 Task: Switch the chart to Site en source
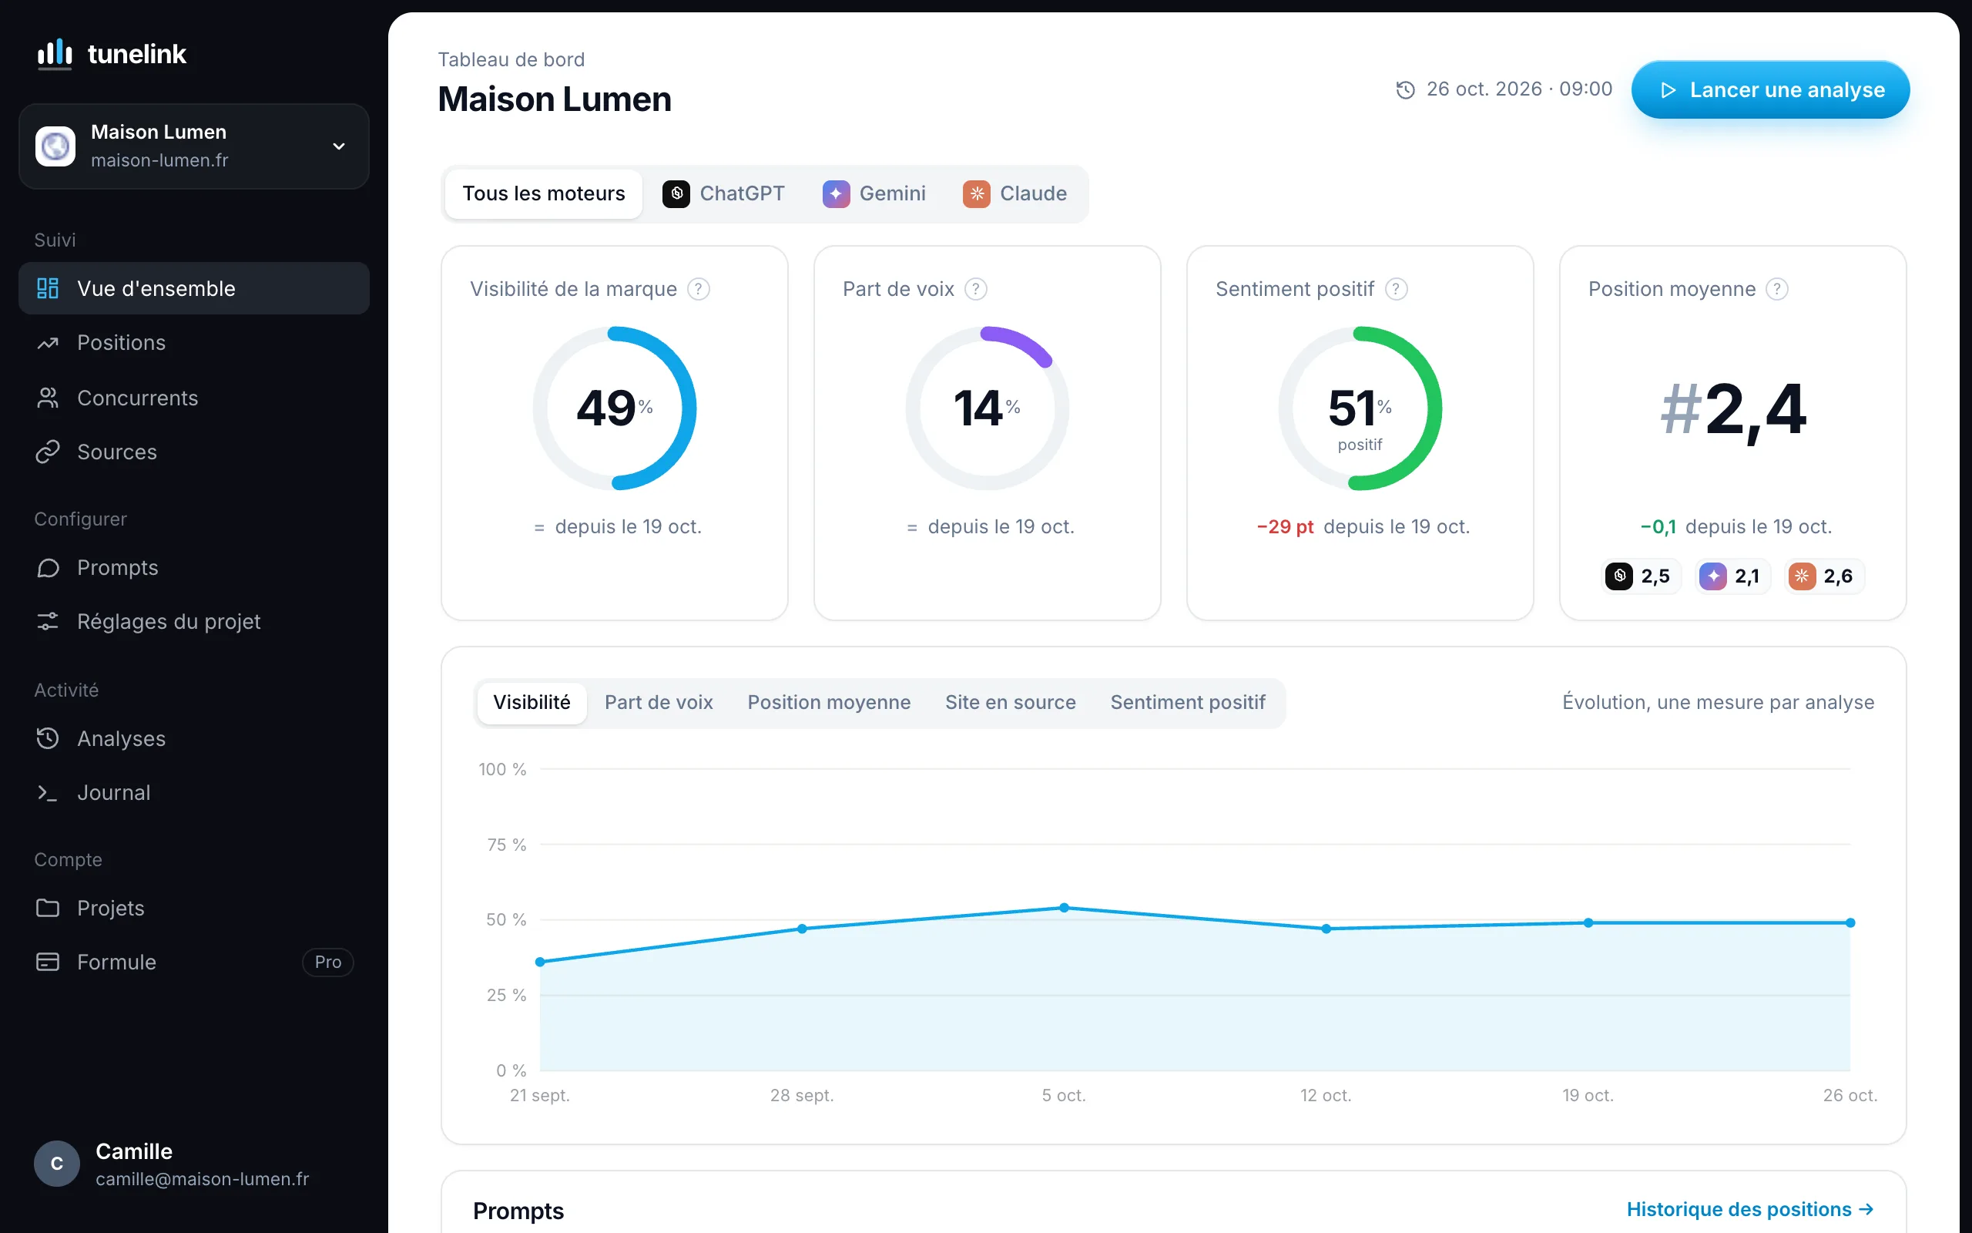(x=1011, y=702)
